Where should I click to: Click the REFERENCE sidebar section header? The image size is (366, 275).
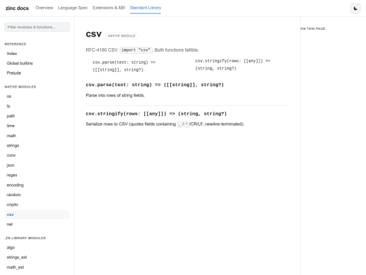tap(16, 44)
